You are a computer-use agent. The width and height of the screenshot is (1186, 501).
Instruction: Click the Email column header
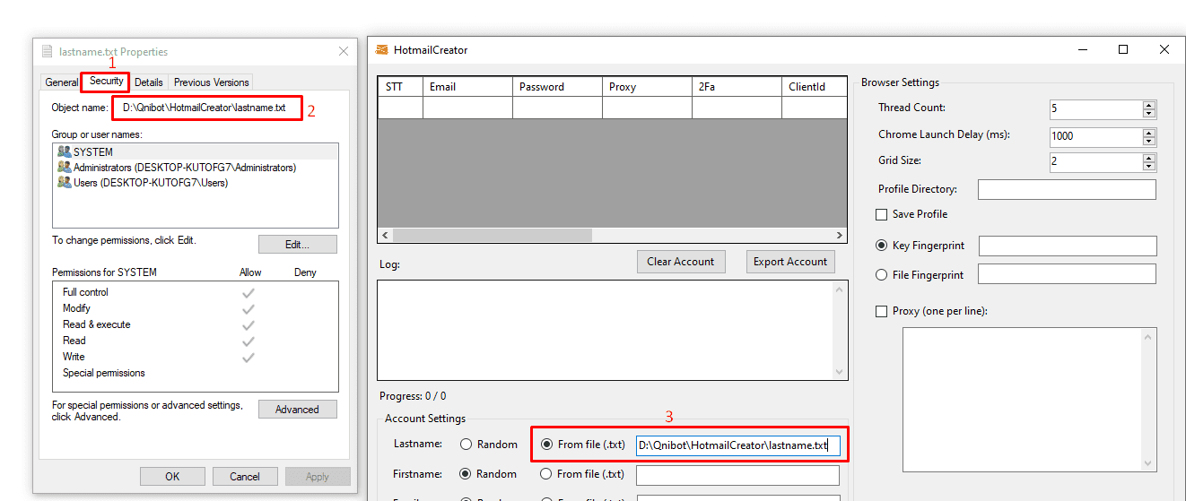point(467,87)
